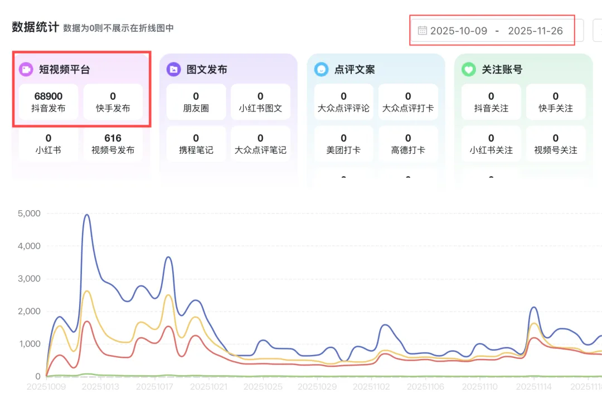Open the 抖音发布 stats card showing 68900

[x=48, y=101]
